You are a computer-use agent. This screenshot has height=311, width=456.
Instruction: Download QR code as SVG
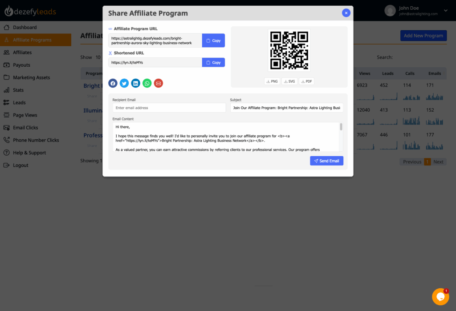tap(289, 81)
